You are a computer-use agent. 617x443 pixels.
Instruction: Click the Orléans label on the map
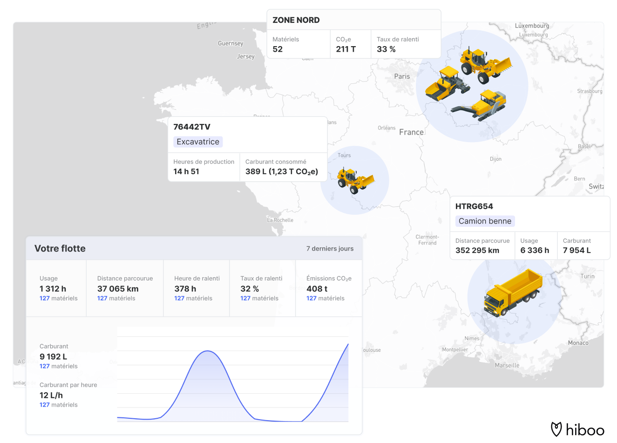pos(386,128)
